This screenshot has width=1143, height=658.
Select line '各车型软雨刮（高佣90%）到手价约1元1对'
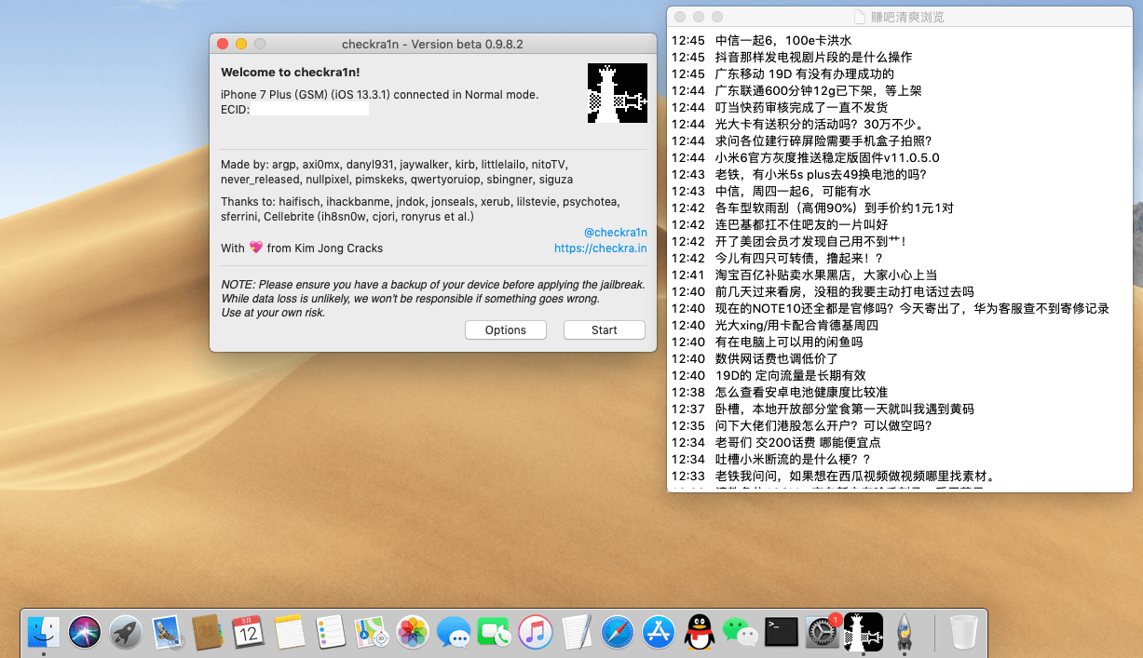pyautogui.click(x=834, y=208)
